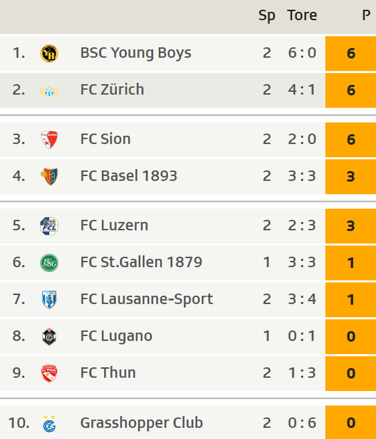Image resolution: width=376 pixels, height=439 pixels.
Task: Open the Grasshopper Club team entry
Action: coord(141,423)
